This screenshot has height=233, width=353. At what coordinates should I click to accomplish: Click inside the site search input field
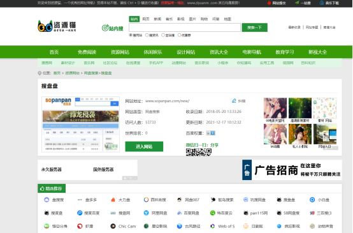pyautogui.click(x=185, y=27)
